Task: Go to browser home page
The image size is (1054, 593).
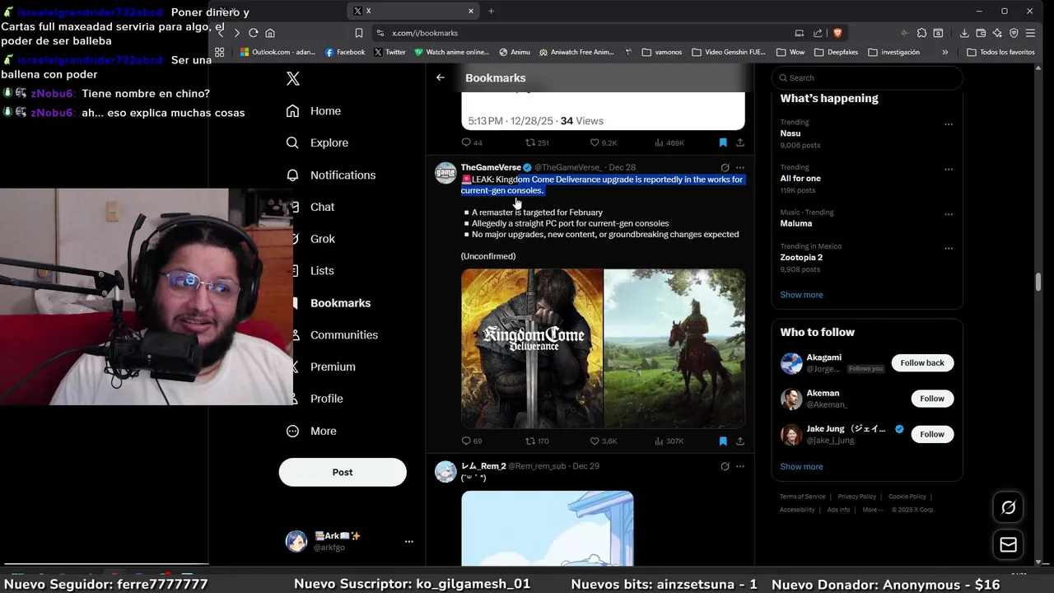Action: tap(270, 33)
